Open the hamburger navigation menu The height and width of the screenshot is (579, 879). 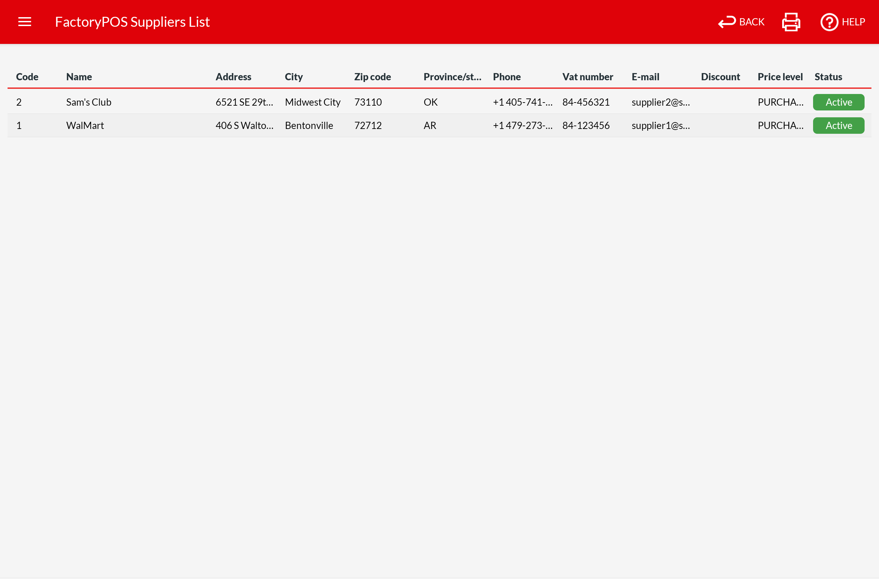tap(24, 22)
